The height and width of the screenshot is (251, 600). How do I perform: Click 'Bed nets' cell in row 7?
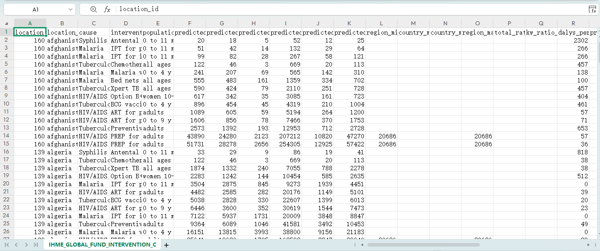pos(126,80)
